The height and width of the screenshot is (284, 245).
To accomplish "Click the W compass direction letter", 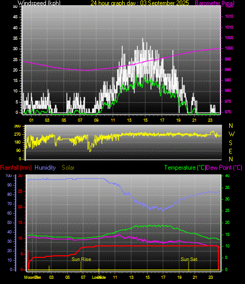I will click(231, 134).
